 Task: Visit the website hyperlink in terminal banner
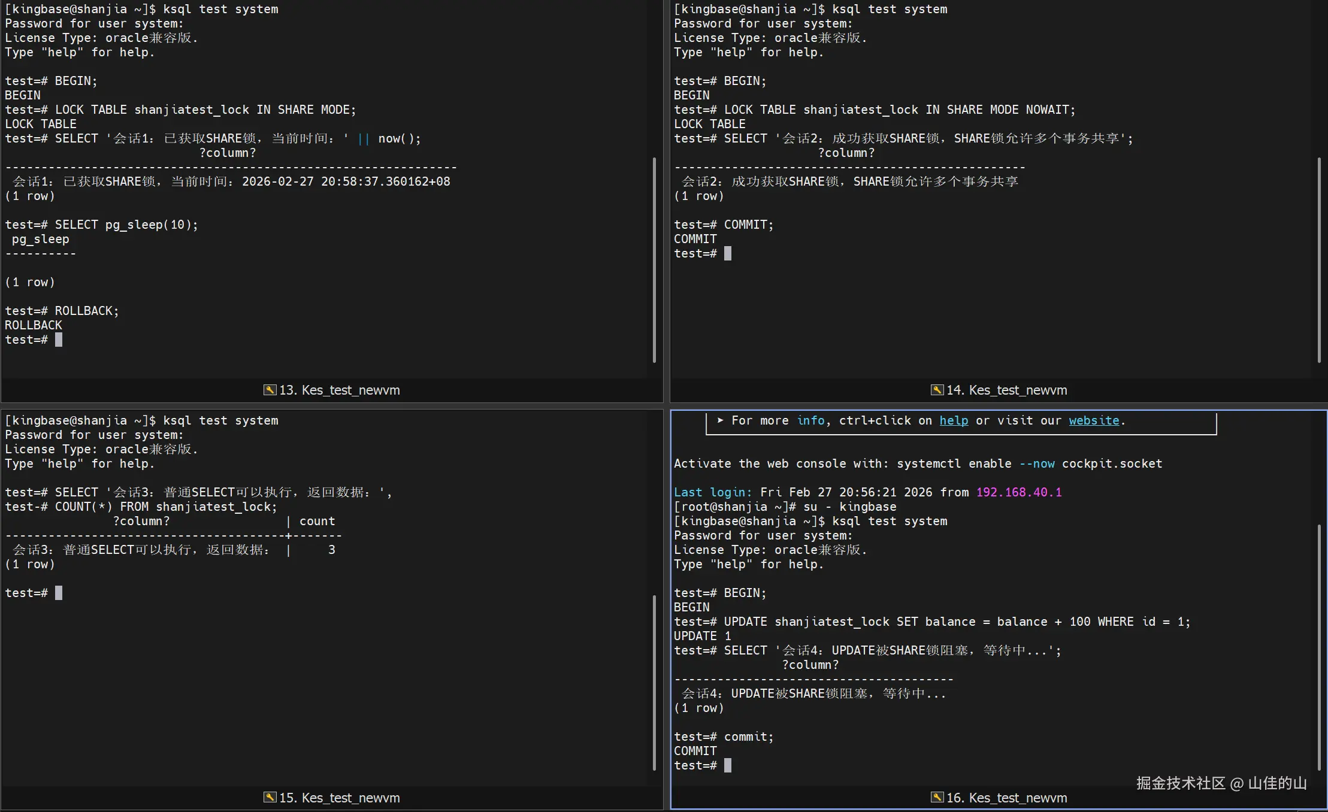coord(1094,420)
